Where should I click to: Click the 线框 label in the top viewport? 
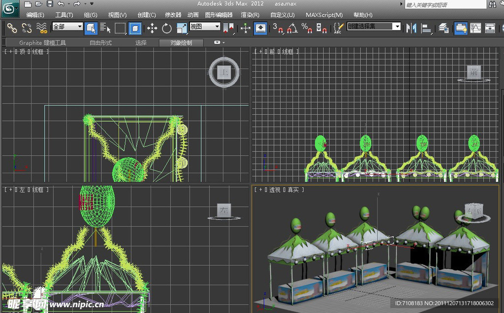click(x=38, y=52)
